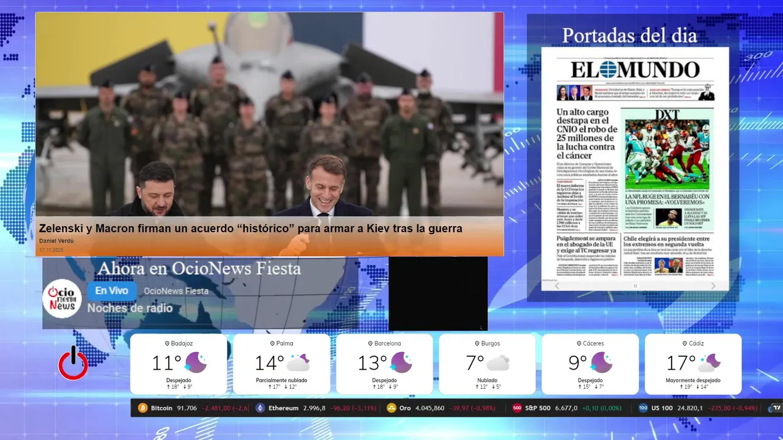Viewport: 783px width, 440px height.
Task: Click Bitcoin price 91.706
Action: coord(187,408)
